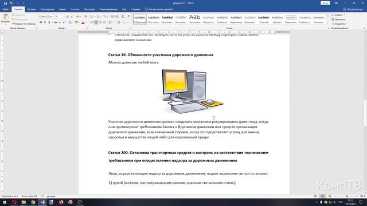The image size is (367, 206).
Task: Switch to the Вид tab
Action: pyautogui.click(x=124, y=9)
